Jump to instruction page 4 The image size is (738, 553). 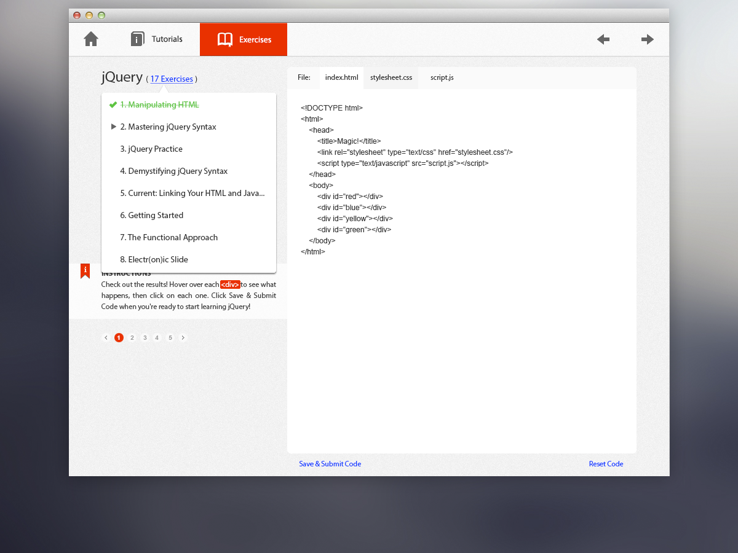click(157, 337)
